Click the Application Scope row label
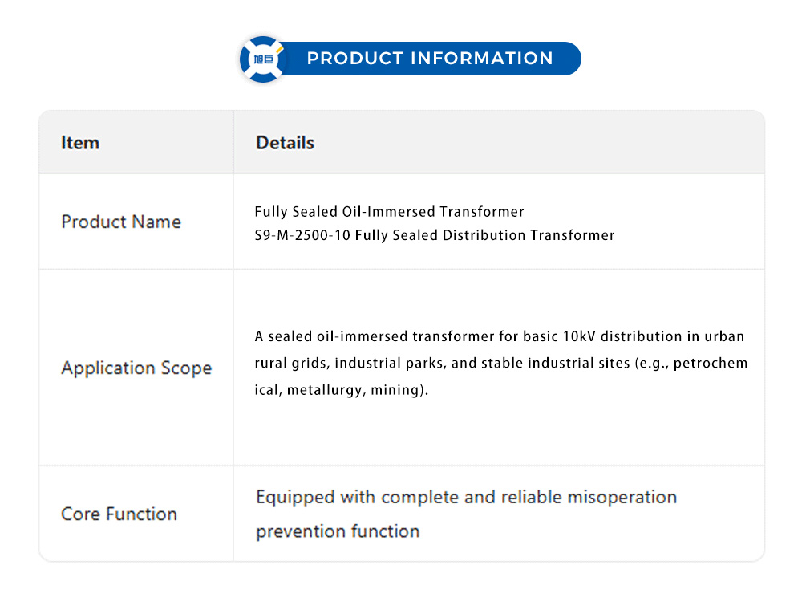Image resolution: width=802 pixels, height=610 pixels. pos(136,368)
